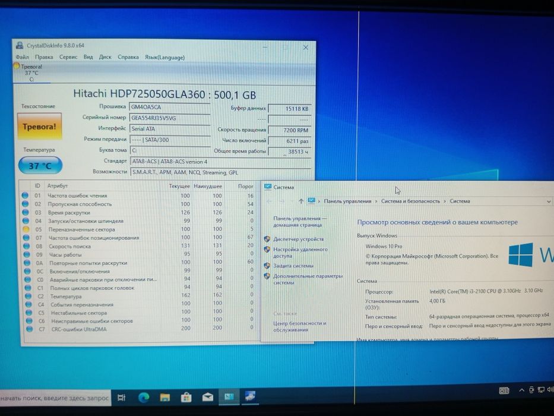Click status icon for C5 Нестабильные сектора
Screen dimensions: 554x416
[x=29, y=313]
